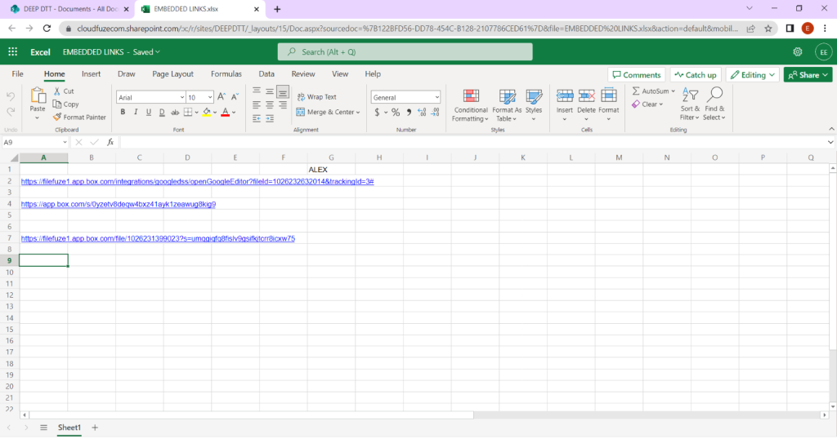Decrease font size with smaller A
The height and width of the screenshot is (439, 837).
pos(235,97)
